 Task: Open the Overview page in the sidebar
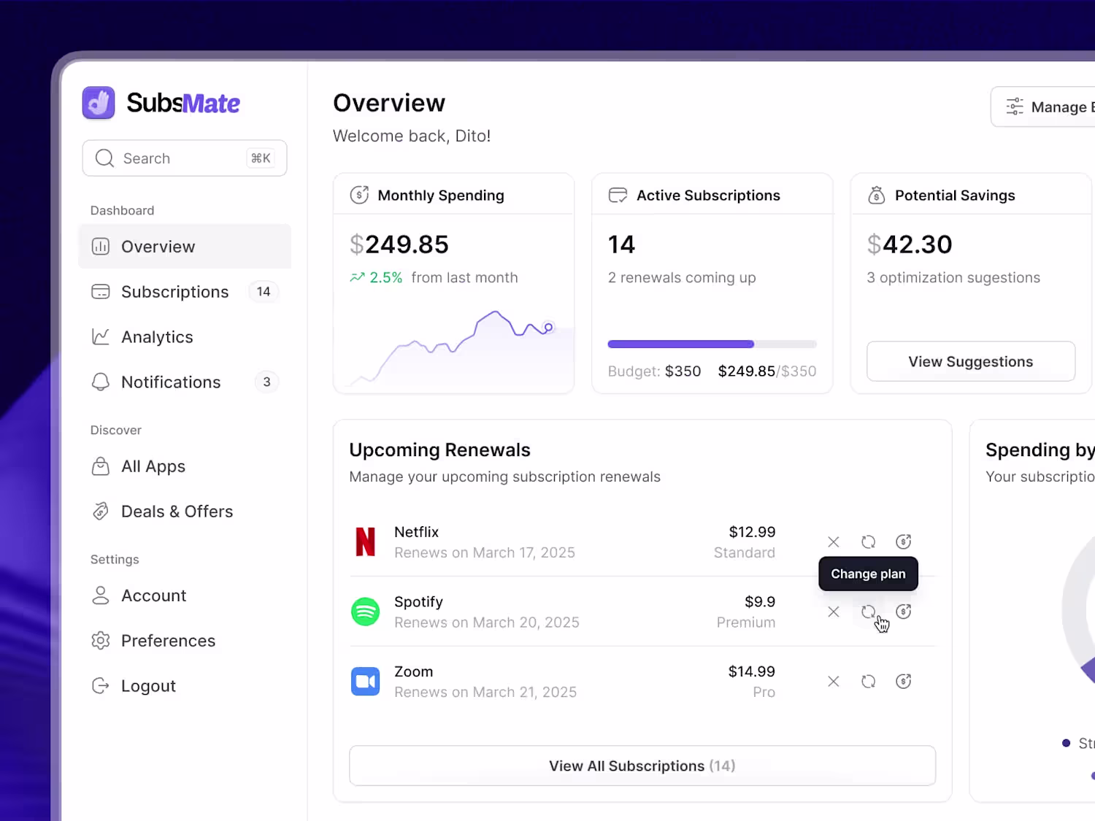[x=185, y=247]
